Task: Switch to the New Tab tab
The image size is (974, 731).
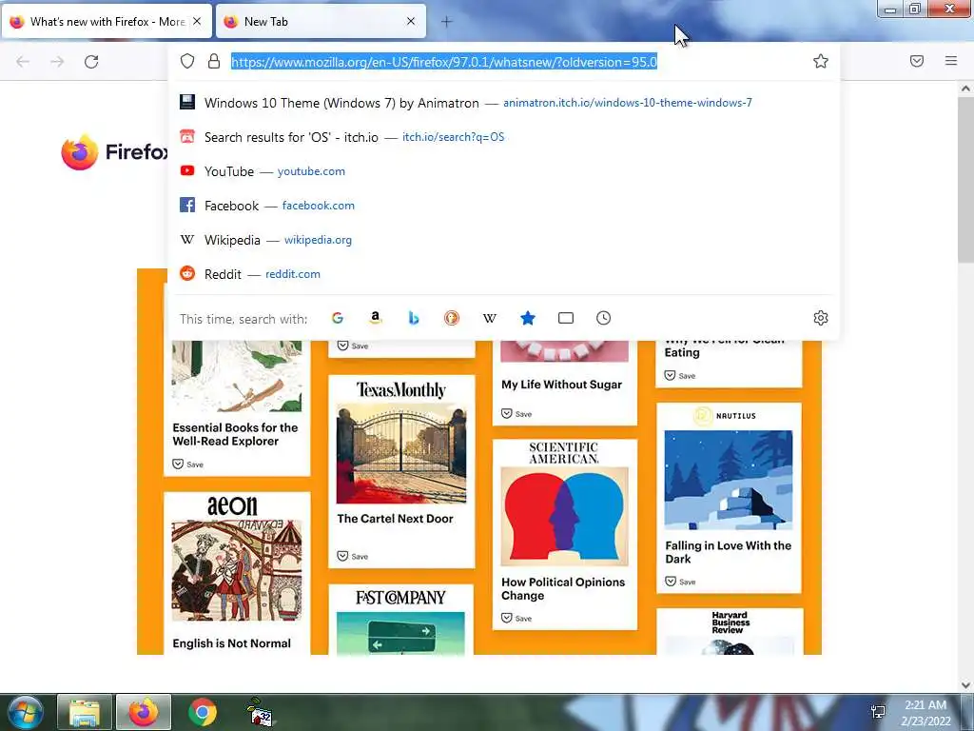Action: tap(320, 22)
